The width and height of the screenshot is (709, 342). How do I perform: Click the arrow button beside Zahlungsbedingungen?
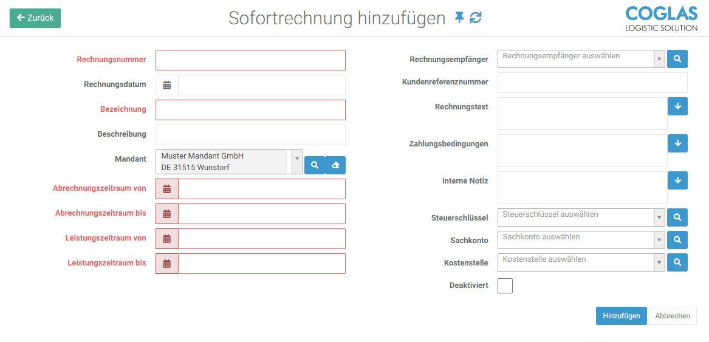677,143
